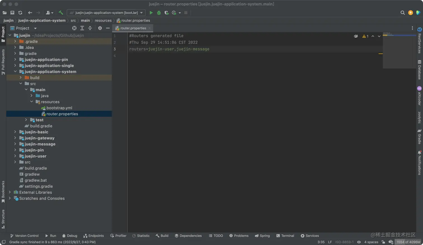Stop the running process button
The image size is (423, 245).
click(186, 13)
